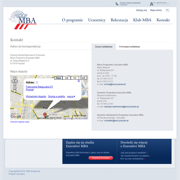Open the Kontakt menu item

[163, 20]
